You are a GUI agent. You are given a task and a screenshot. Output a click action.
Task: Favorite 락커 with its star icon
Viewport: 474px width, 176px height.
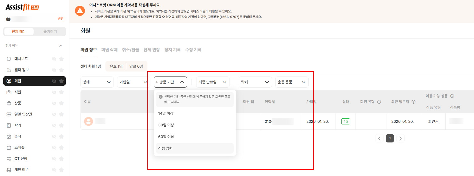pyautogui.click(x=61, y=125)
